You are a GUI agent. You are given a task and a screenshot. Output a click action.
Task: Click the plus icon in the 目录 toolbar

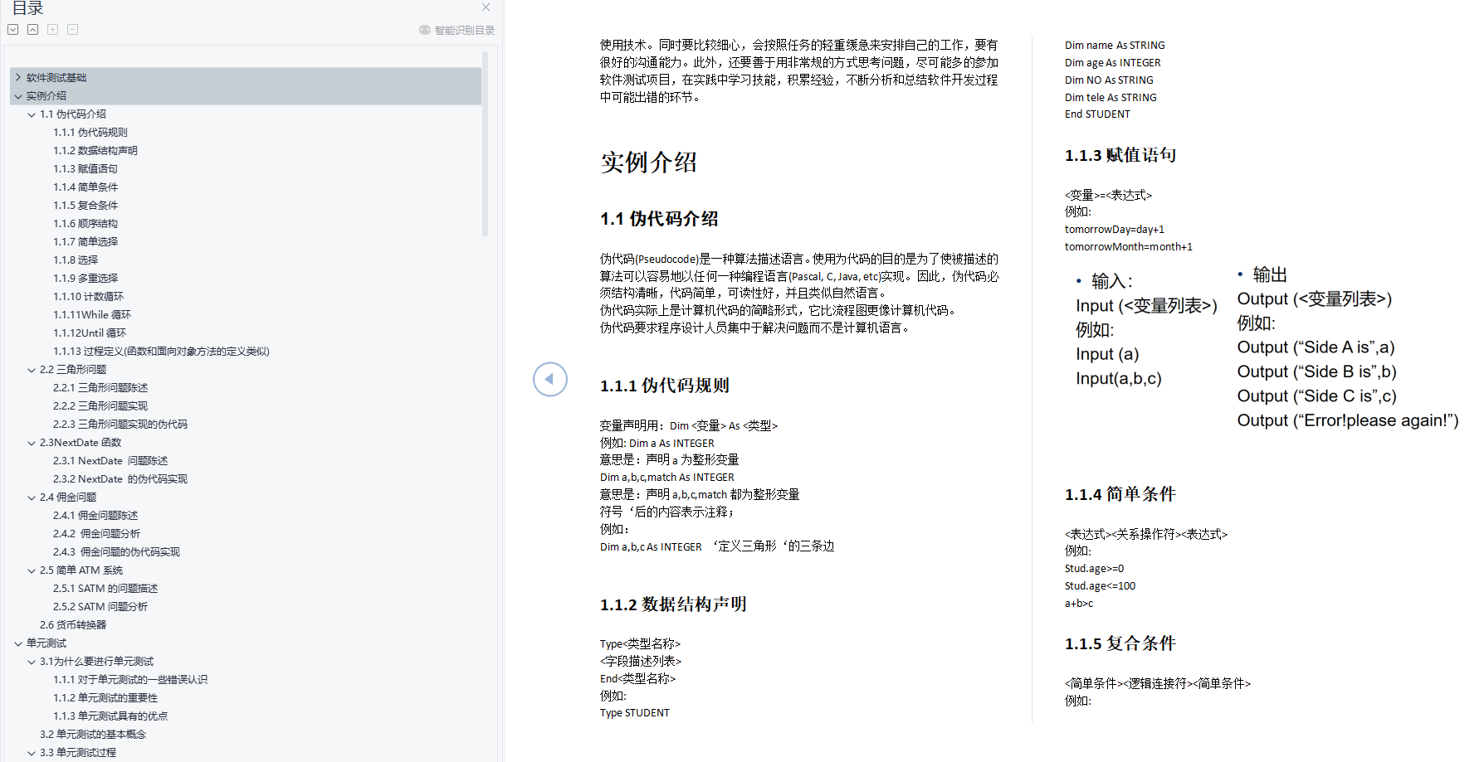pos(52,29)
